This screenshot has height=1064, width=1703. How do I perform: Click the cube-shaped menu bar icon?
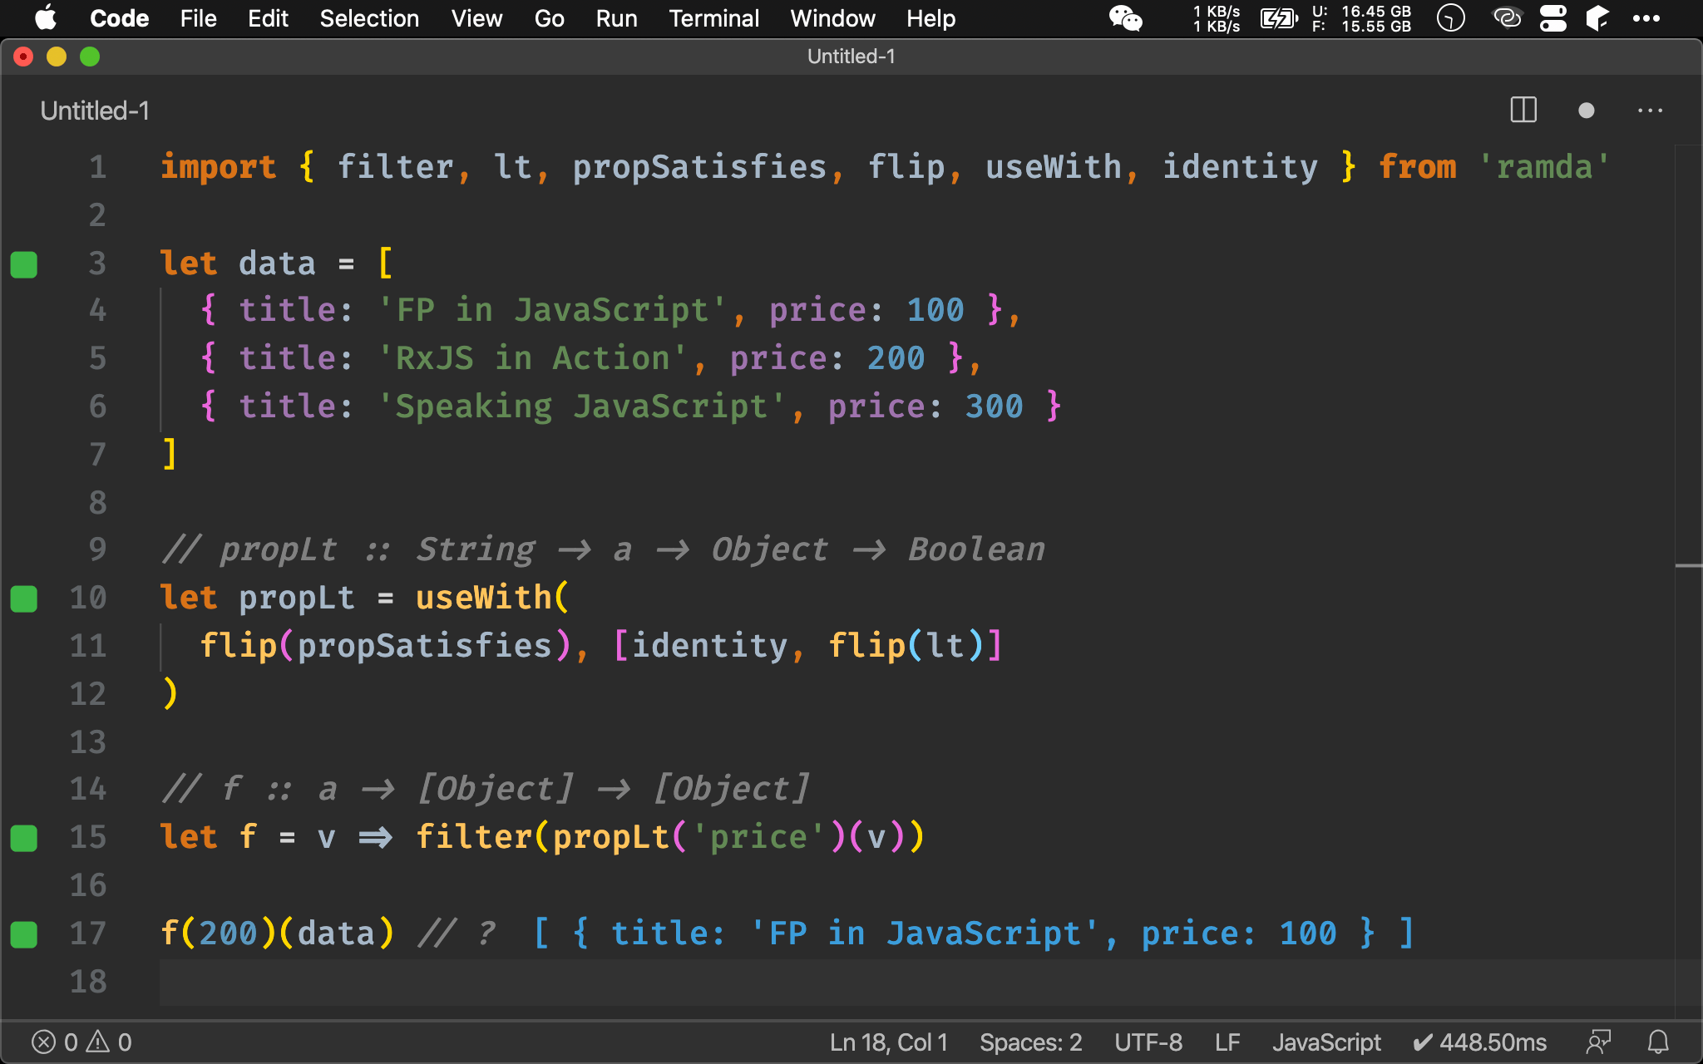(x=1597, y=18)
